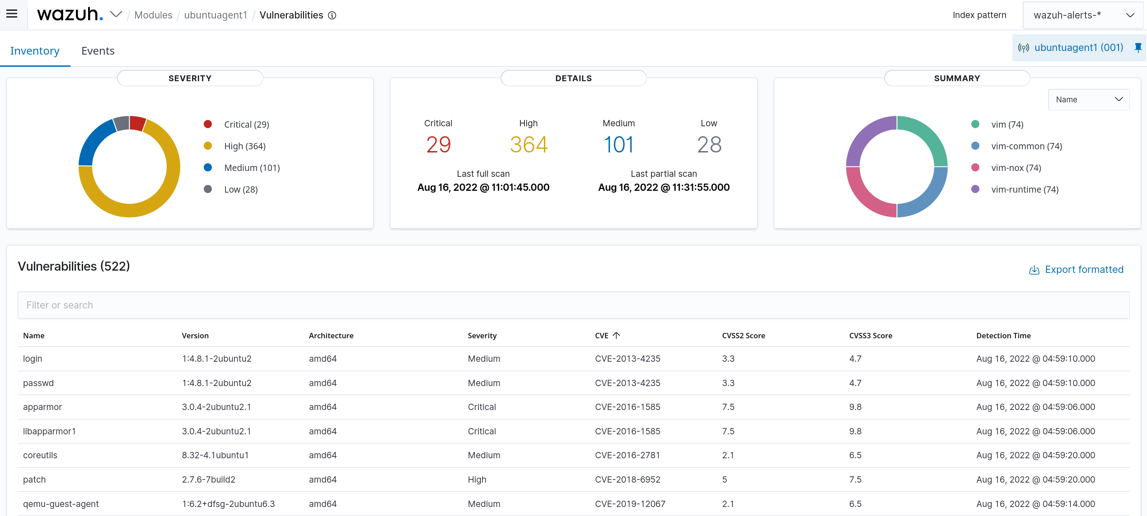The width and height of the screenshot is (1147, 516).
Task: Unpin agent ubuntuagent1 using the pin icon
Action: 1138,47
